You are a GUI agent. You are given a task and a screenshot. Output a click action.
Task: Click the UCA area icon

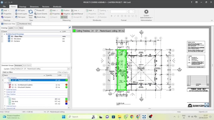(10, 104)
